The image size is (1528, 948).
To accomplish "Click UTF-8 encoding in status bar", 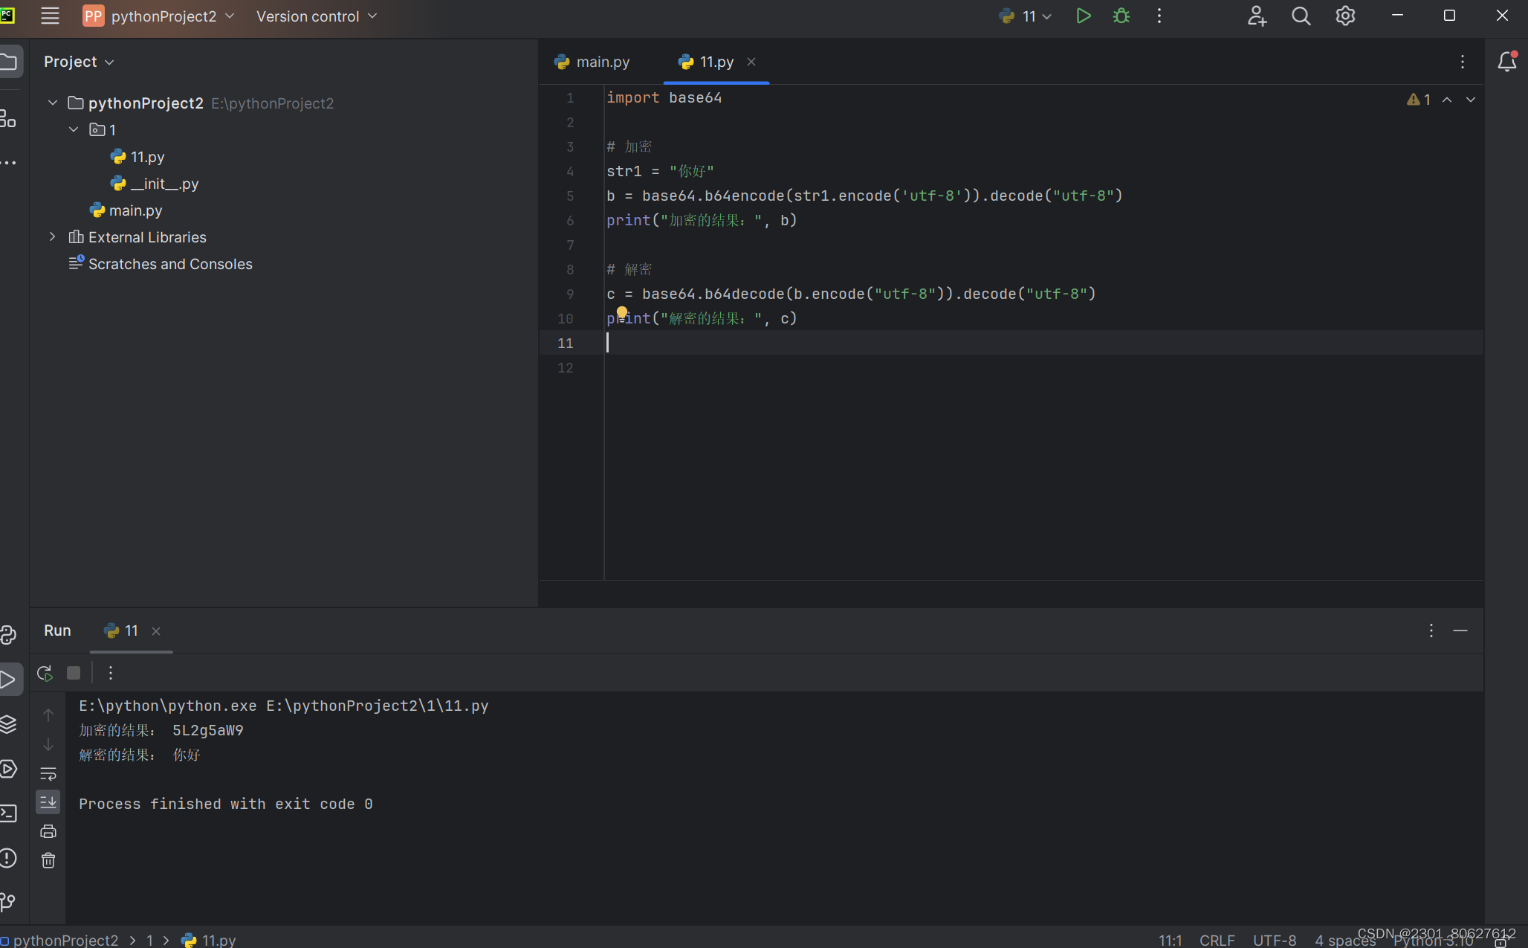I will (x=1274, y=940).
